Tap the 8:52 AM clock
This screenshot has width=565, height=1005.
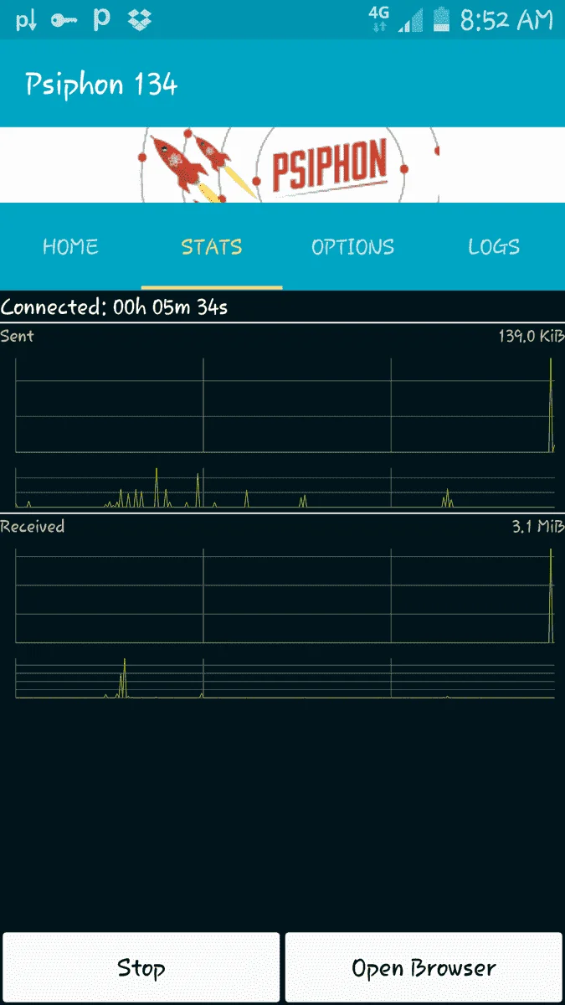coord(506,20)
